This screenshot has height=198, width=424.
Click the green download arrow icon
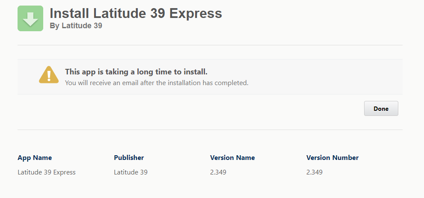point(30,18)
